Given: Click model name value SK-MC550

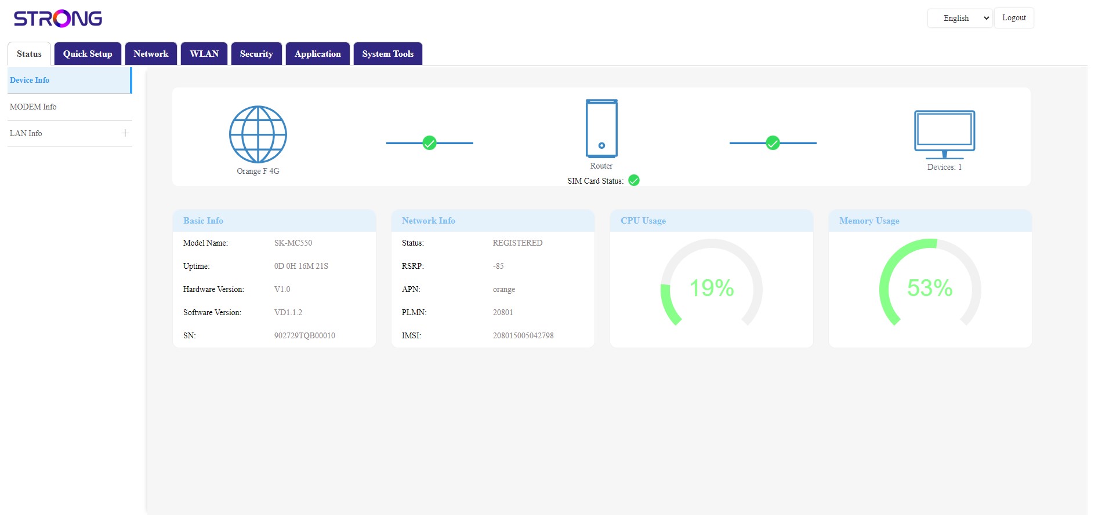Looking at the screenshot, I should [x=293, y=243].
